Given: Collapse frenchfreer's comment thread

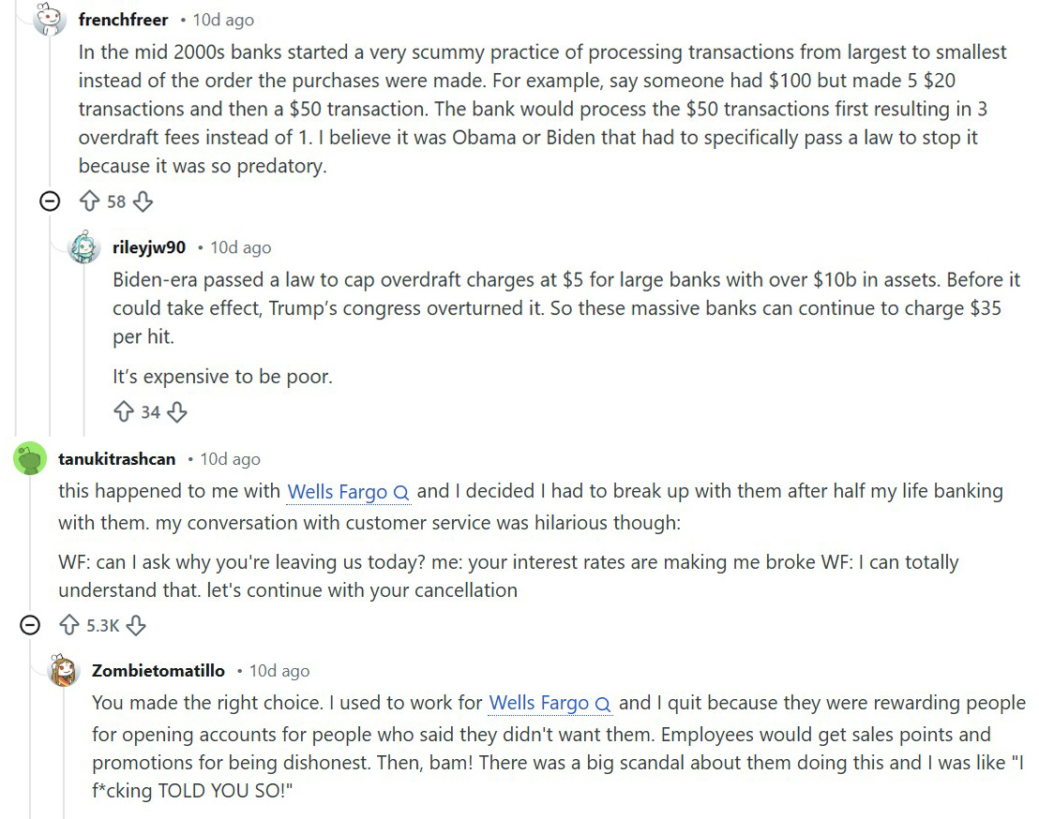Looking at the screenshot, I should click(50, 201).
